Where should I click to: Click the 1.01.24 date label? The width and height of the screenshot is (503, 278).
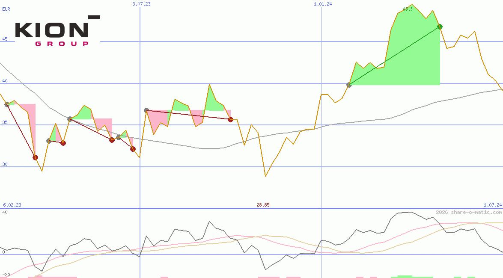click(323, 4)
